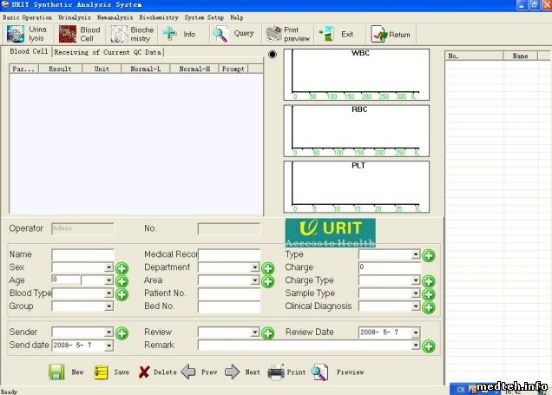
Task: Open the Biochemistry toolbar icon
Action: (x=120, y=34)
